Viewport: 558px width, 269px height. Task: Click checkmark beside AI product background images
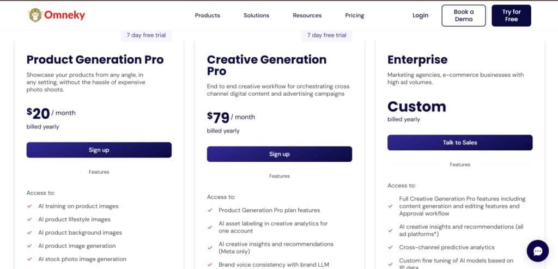(x=29, y=233)
